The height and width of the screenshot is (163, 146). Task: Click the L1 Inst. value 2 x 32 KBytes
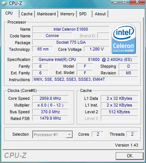[119, 105]
